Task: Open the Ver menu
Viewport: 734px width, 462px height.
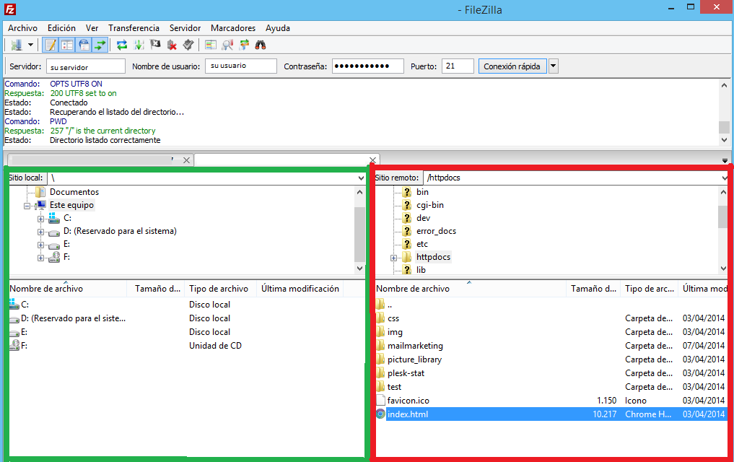Action: [x=92, y=28]
